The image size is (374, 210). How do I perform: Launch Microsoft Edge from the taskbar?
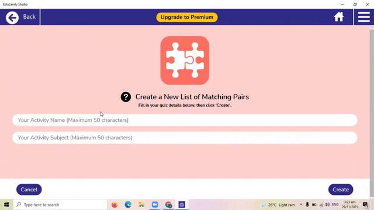[x=128, y=205]
